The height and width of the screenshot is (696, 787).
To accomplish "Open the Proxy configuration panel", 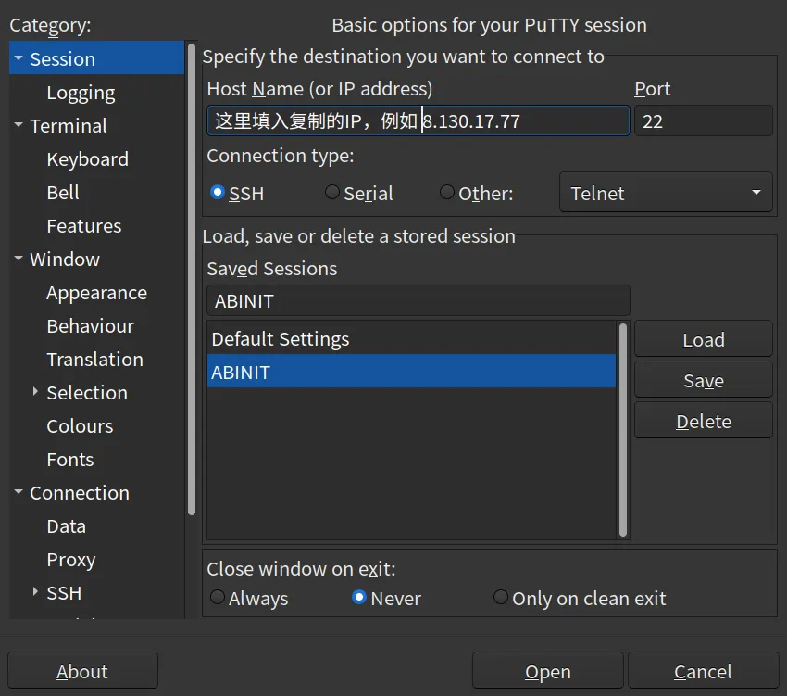I will coord(71,560).
